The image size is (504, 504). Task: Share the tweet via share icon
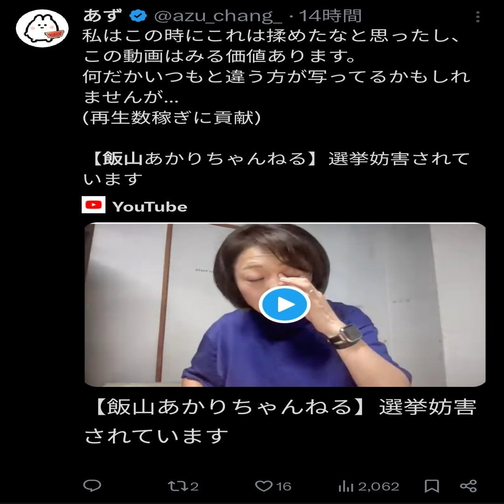469,486
